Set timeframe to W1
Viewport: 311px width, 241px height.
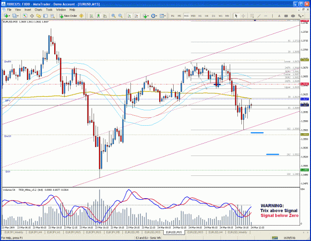[x=220, y=16]
